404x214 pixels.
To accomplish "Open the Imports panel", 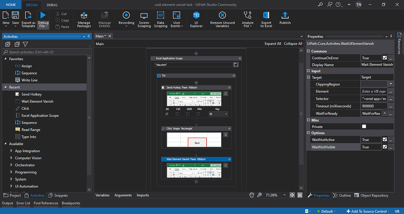I will pos(143,195).
